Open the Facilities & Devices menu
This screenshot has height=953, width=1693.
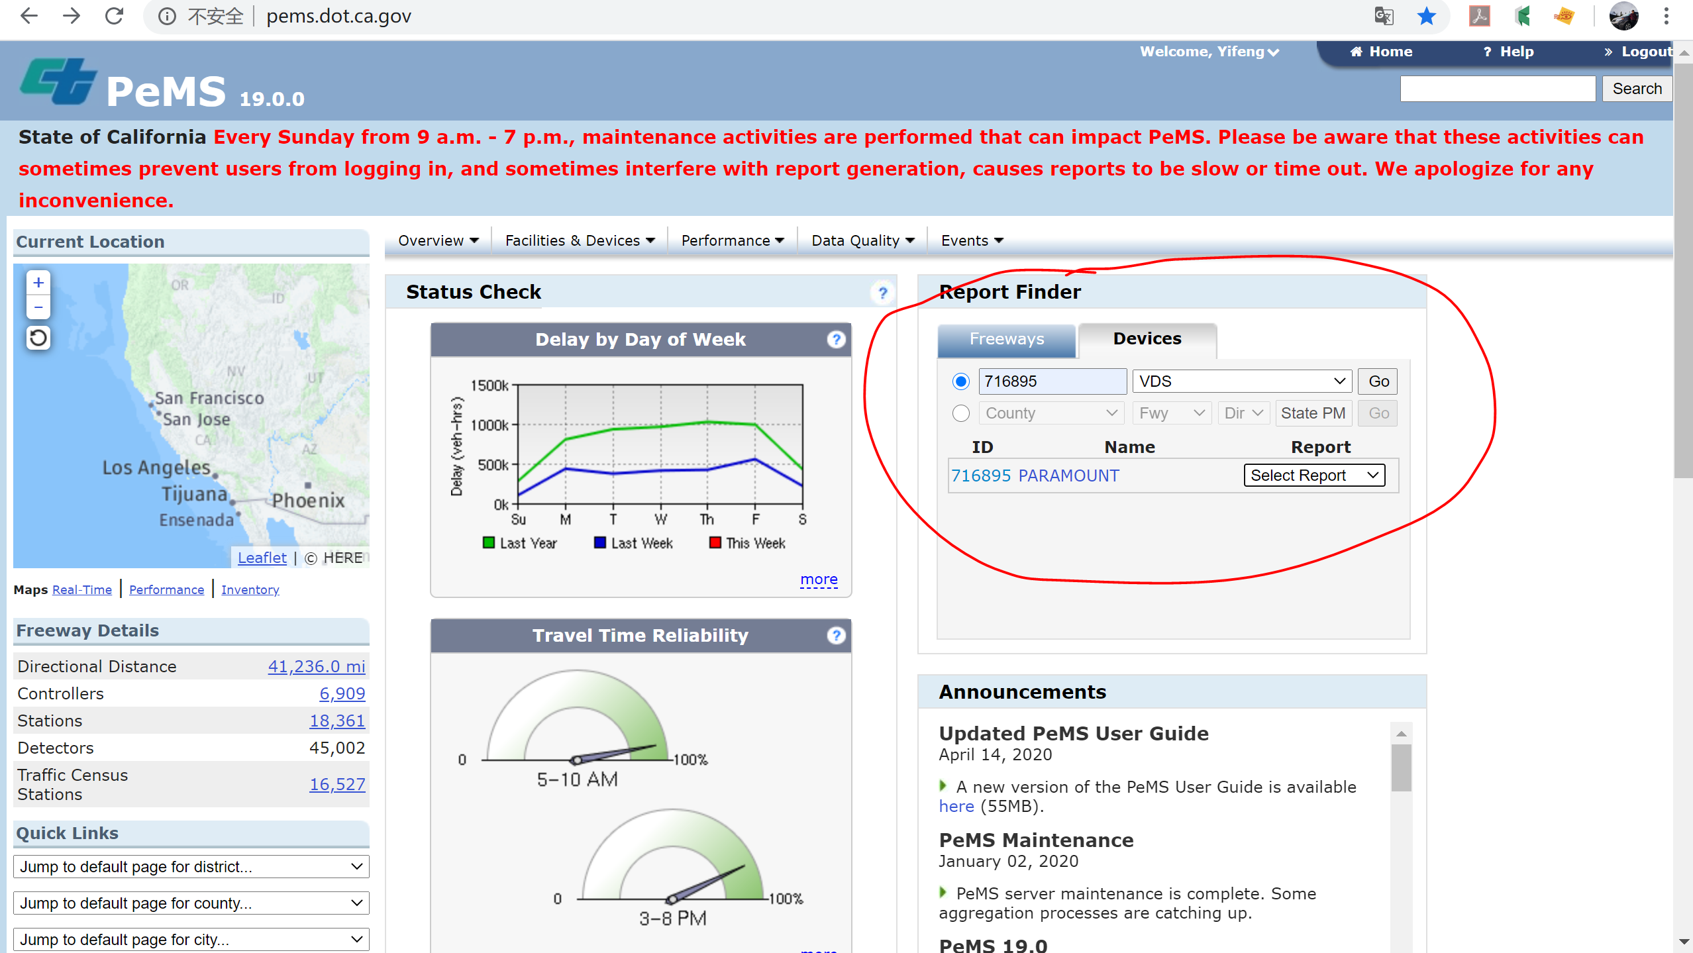(x=580, y=240)
